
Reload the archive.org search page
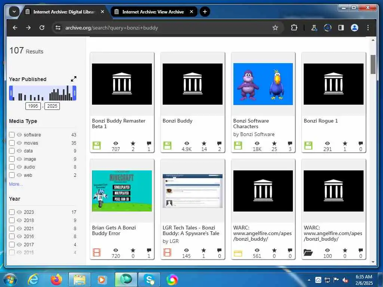coord(42,28)
